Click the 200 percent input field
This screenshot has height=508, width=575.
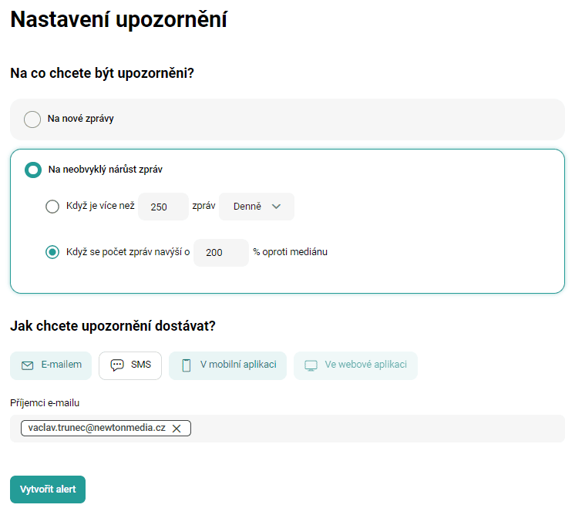[x=221, y=252]
